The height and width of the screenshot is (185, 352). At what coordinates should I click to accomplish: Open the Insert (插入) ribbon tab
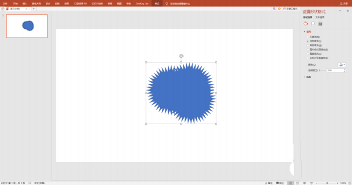point(25,4)
